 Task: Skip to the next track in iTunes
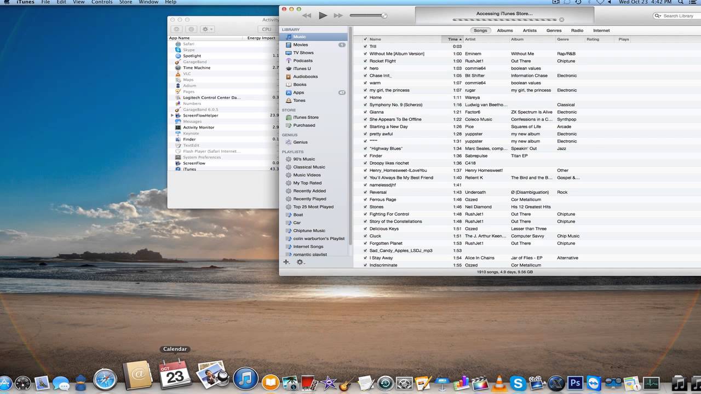click(338, 16)
